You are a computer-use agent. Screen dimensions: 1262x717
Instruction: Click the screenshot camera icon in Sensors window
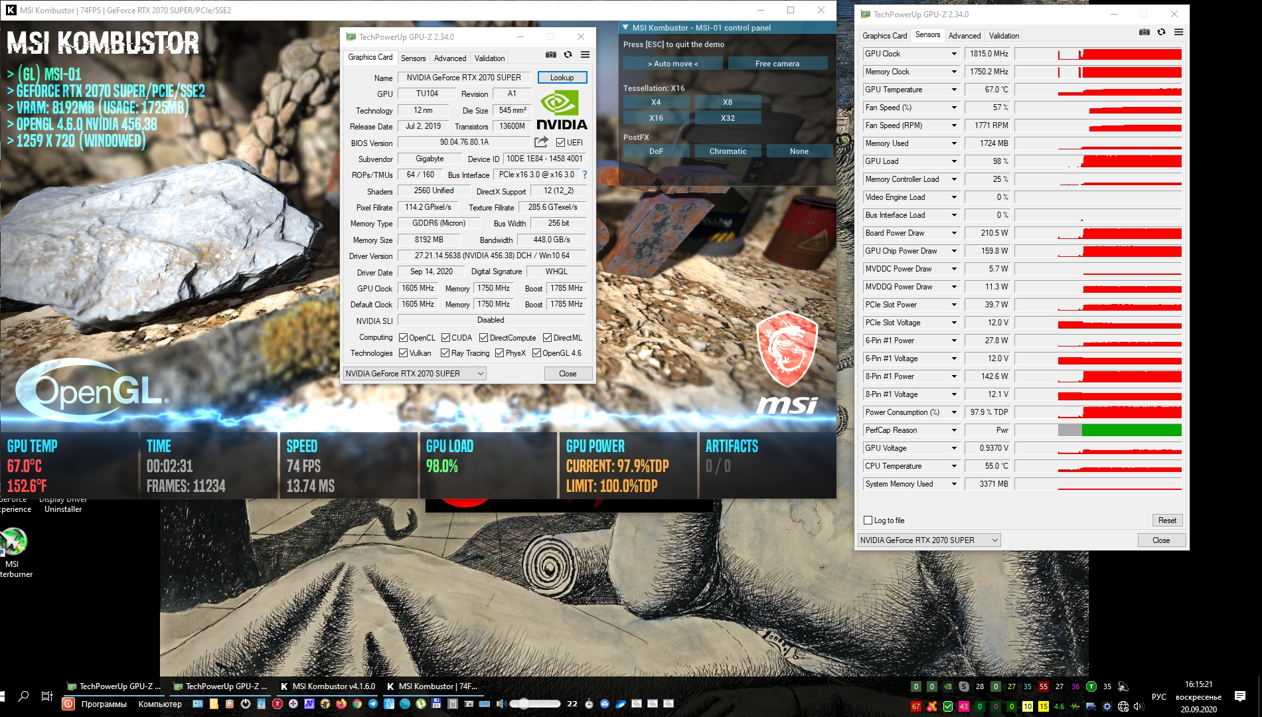coord(1144,32)
